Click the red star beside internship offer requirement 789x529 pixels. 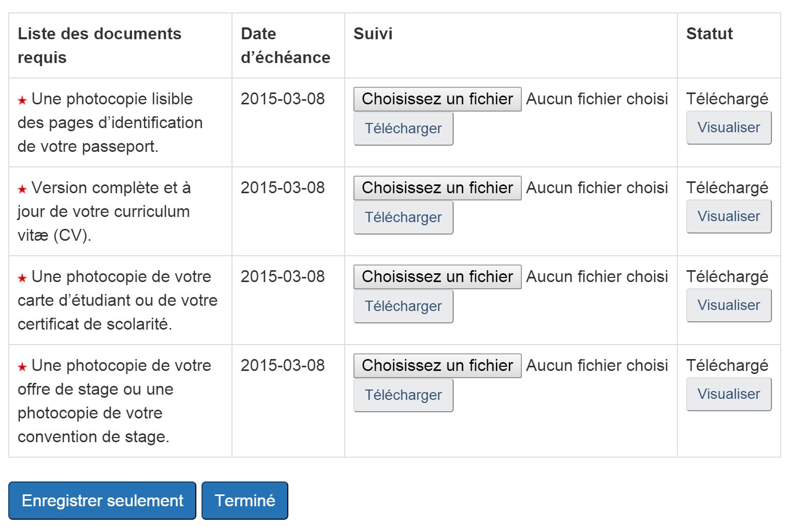pyautogui.click(x=22, y=367)
